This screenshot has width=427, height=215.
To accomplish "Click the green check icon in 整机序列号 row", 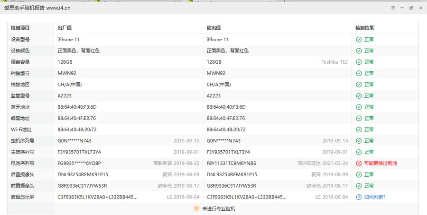I will (359, 141).
